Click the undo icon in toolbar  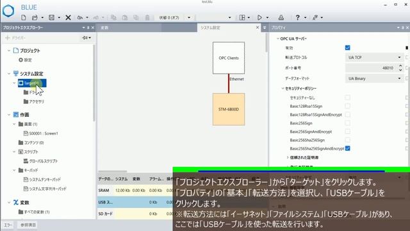pos(80,17)
